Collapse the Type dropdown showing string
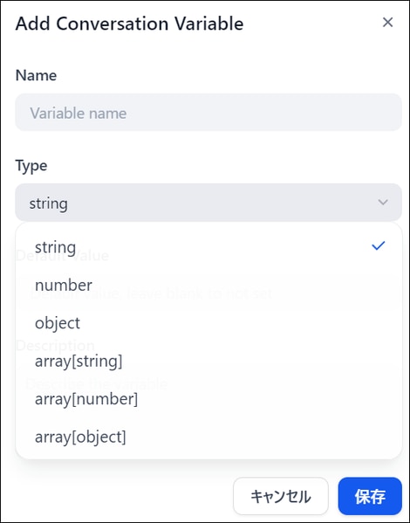Image resolution: width=410 pixels, height=523 pixels. [208, 203]
